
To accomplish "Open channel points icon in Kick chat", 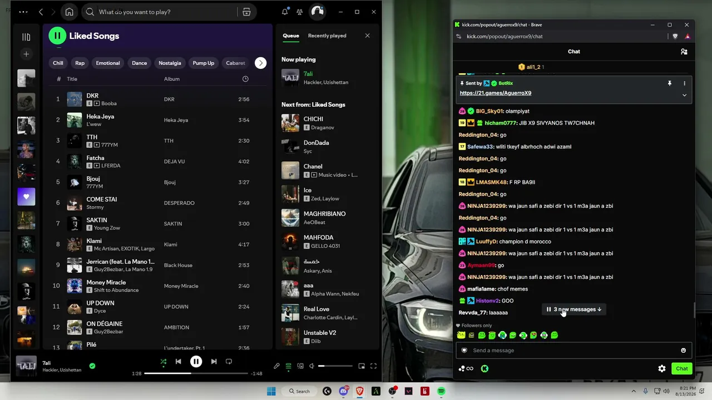I will click(484, 368).
